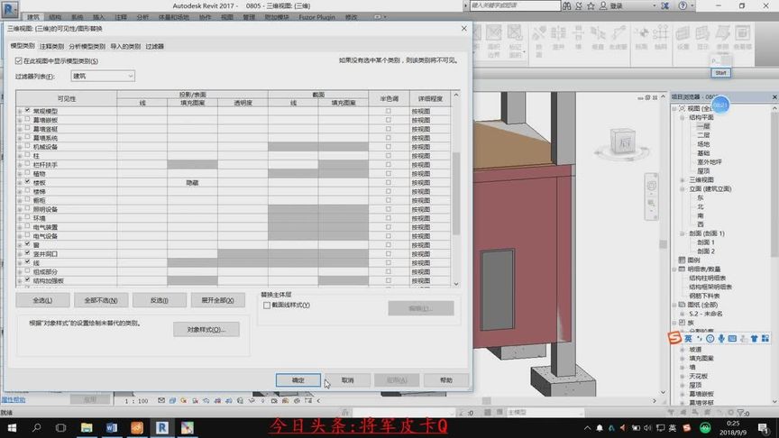
Task: Expand the 常规模型 category row
Action: (20, 111)
